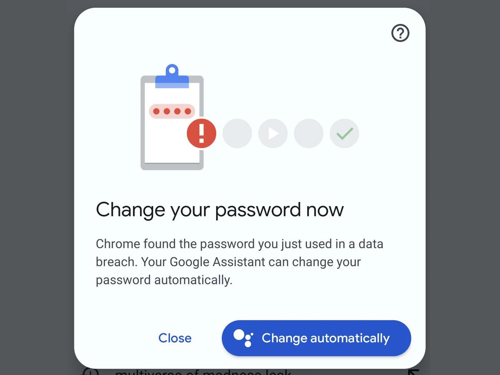The image size is (500, 375).
Task: Click the suggestion insert arrow icon
Action: tap(414, 372)
